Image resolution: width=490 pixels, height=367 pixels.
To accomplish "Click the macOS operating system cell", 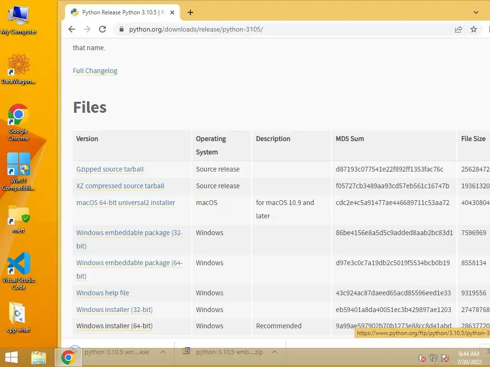I will pyautogui.click(x=207, y=203).
